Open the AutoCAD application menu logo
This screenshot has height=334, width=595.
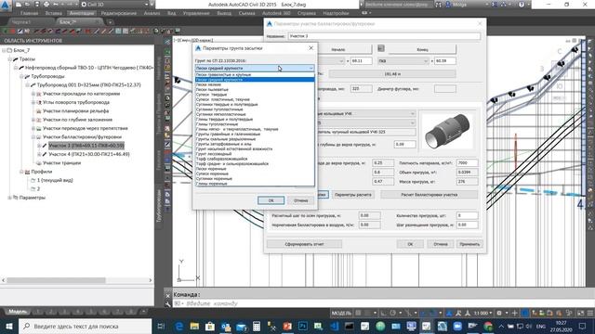[5, 6]
